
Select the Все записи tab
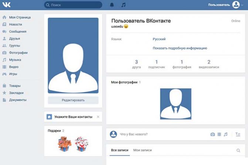[120, 150]
